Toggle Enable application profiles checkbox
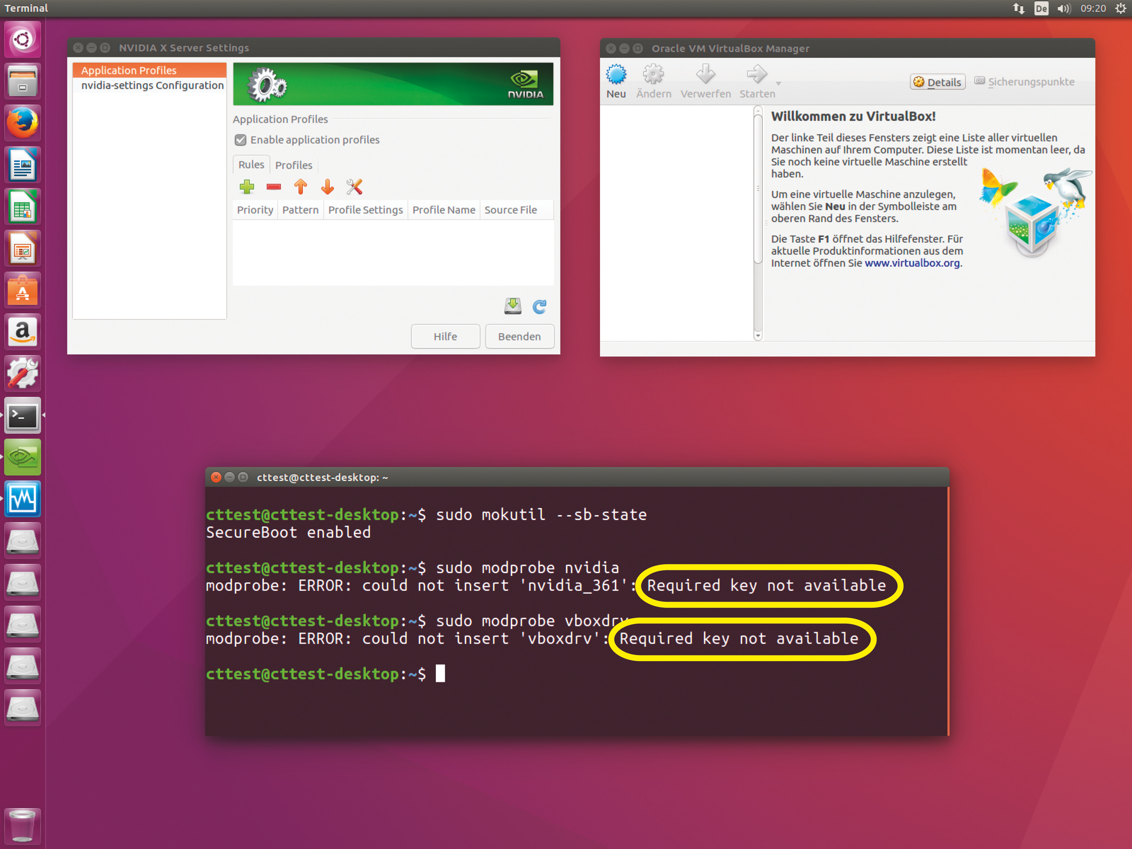 240,140
